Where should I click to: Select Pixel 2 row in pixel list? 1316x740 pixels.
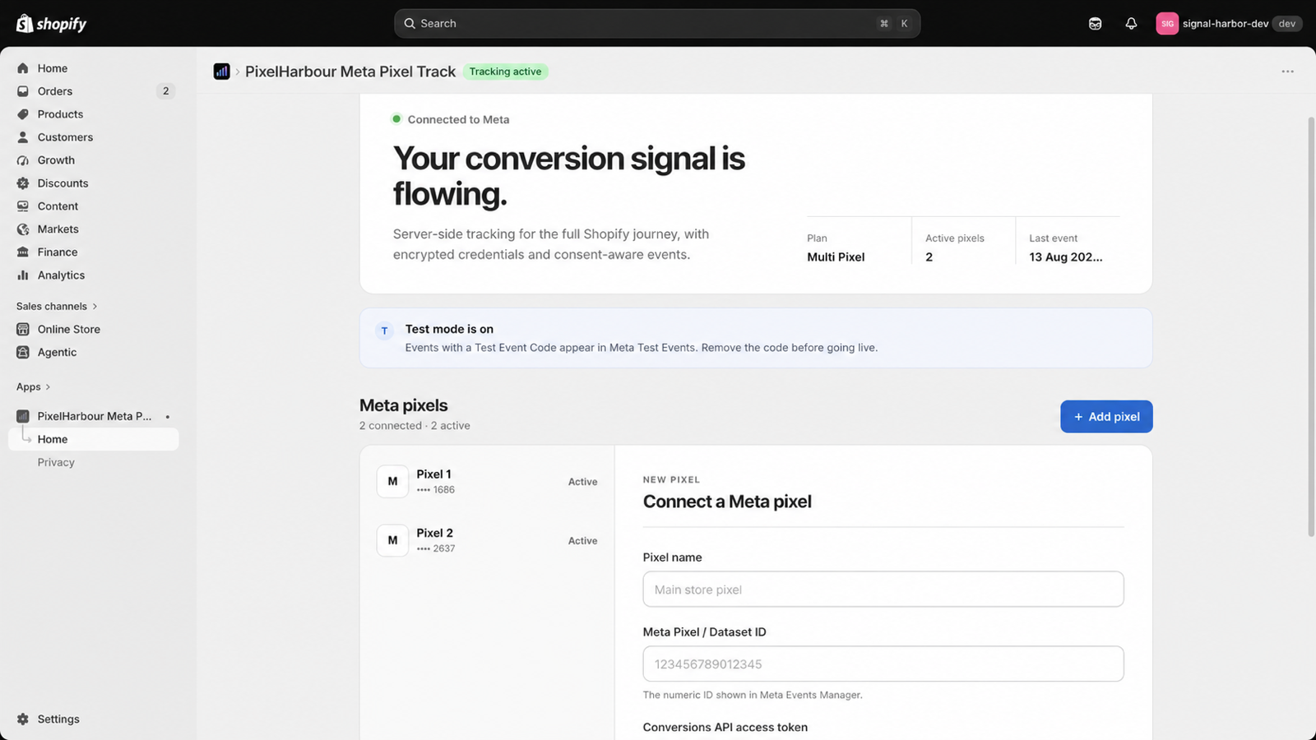pyautogui.click(x=487, y=541)
